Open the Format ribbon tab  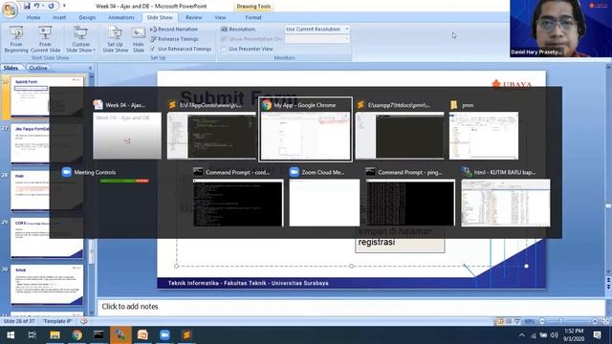253,17
